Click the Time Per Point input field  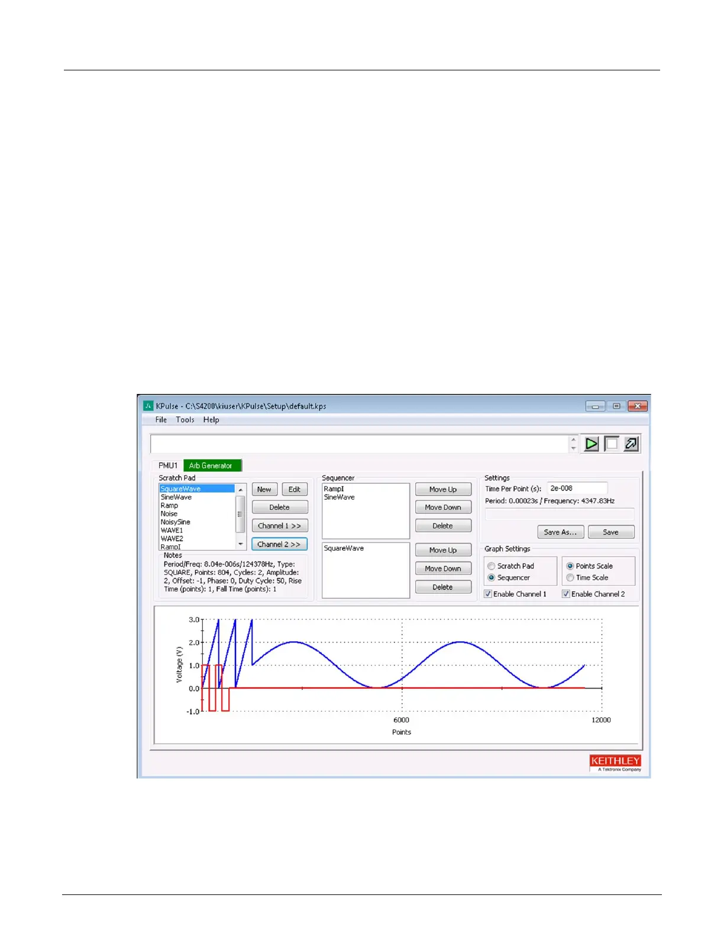pos(577,489)
